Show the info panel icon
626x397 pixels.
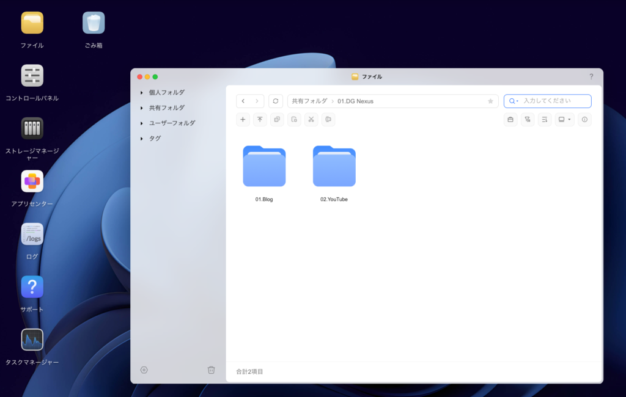584,119
